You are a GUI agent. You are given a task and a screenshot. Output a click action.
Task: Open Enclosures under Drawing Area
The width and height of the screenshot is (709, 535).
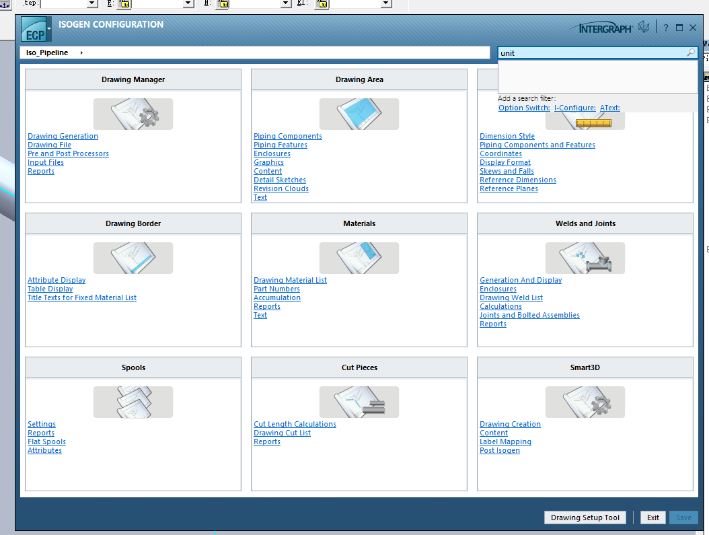pos(272,153)
